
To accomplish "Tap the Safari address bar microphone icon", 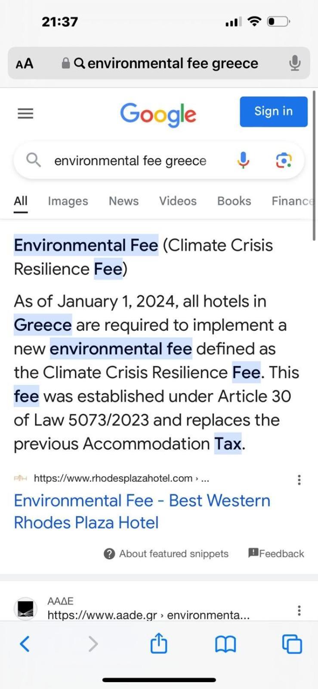I will point(295,63).
